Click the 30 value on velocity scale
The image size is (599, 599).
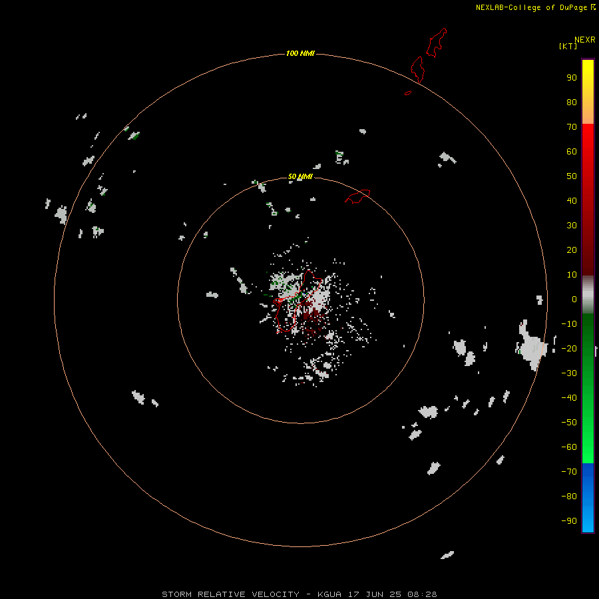tap(572, 226)
